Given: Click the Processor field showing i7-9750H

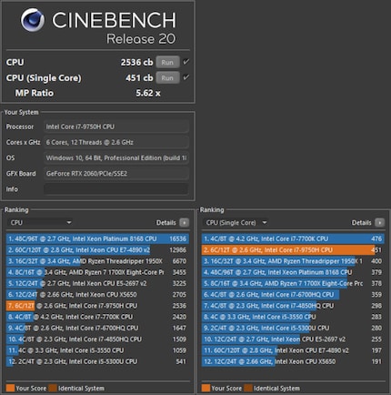Looking at the screenshot, I should click(115, 127).
